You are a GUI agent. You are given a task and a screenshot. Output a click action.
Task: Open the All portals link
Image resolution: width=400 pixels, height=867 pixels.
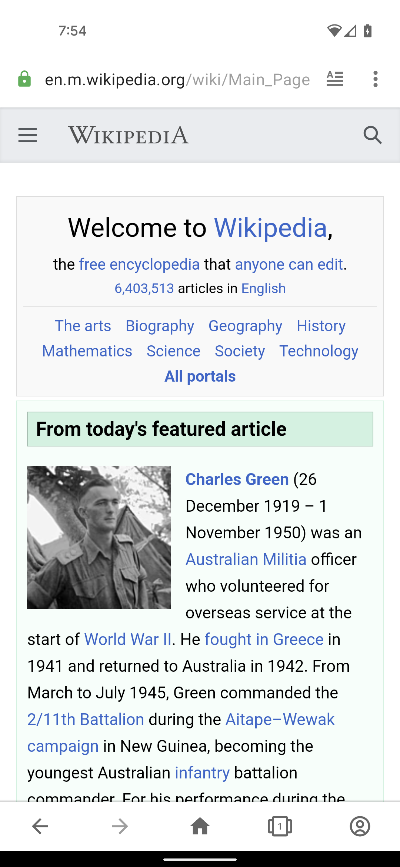pos(200,376)
